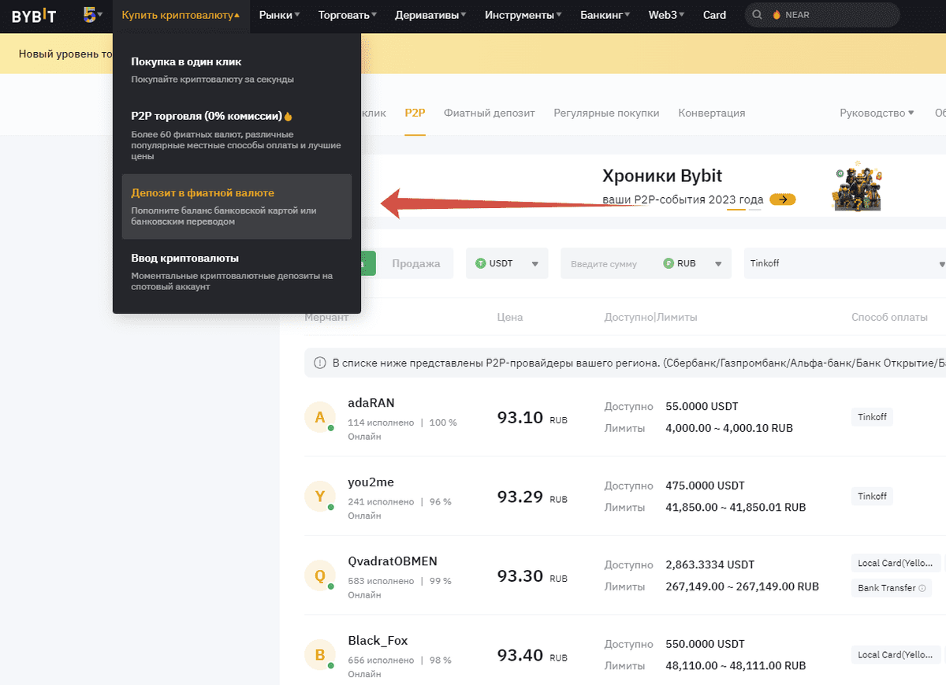Open the Банкинг menu

[x=605, y=15]
